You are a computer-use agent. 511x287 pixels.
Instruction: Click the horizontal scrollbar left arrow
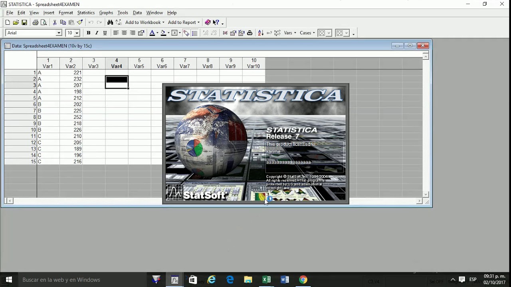tap(10, 201)
